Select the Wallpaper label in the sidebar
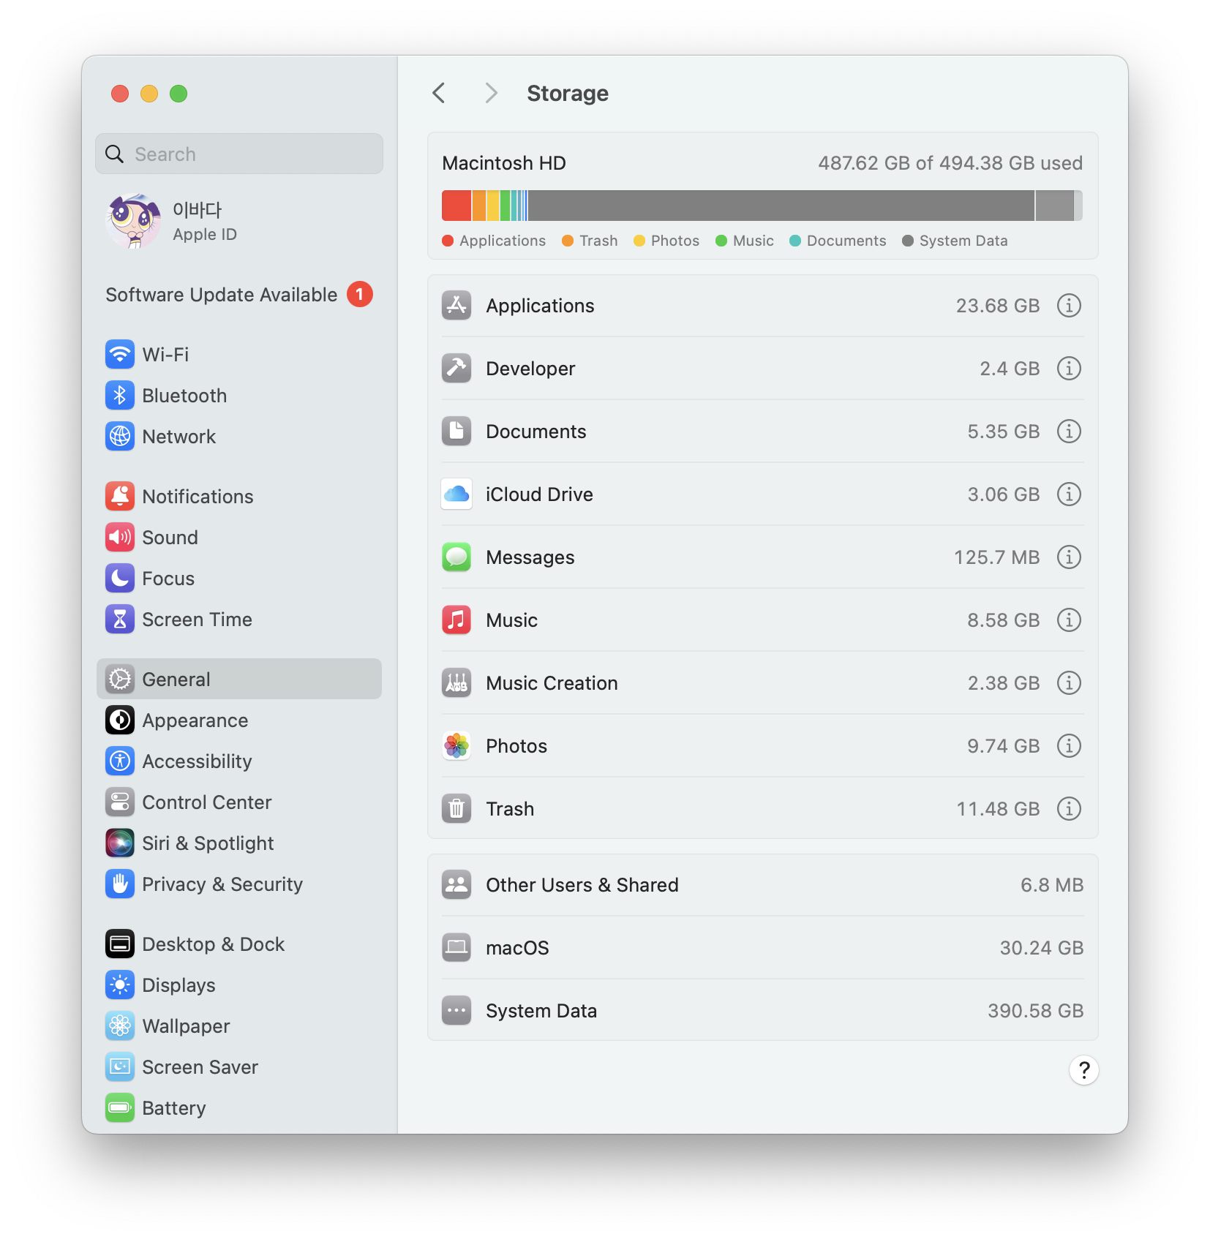The width and height of the screenshot is (1210, 1242). coord(187,1026)
